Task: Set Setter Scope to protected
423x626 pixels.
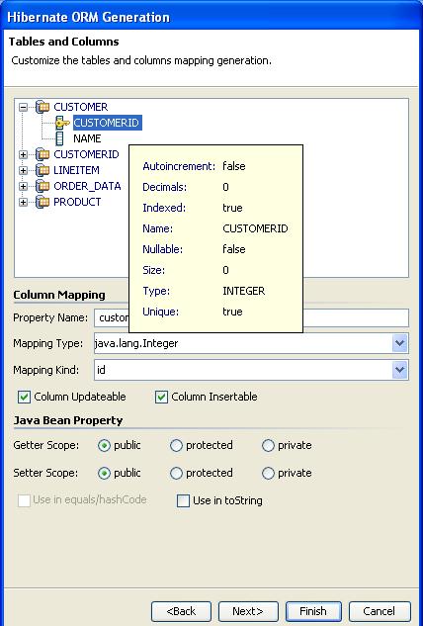Action: 176,474
